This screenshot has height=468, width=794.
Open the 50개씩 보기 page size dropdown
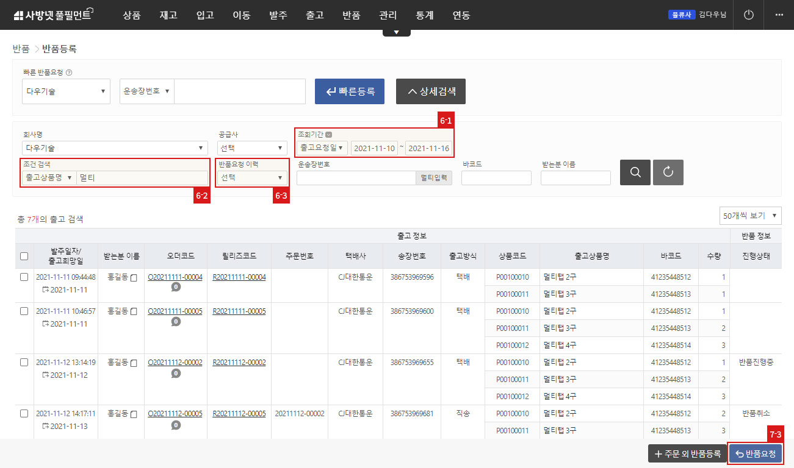coord(751,216)
